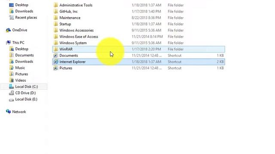Open CD Drive (D:) label in sidebar
The image size is (275, 154).
tap(25, 93)
